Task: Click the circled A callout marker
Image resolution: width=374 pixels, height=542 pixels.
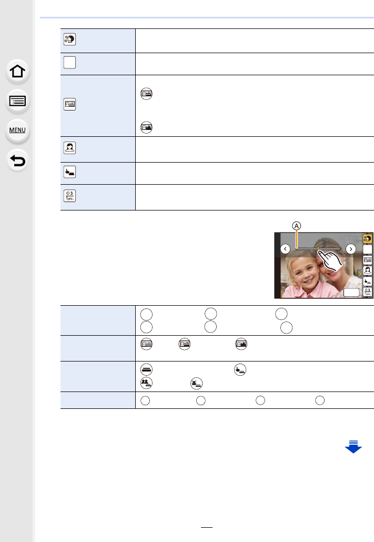Action: pos(297,225)
